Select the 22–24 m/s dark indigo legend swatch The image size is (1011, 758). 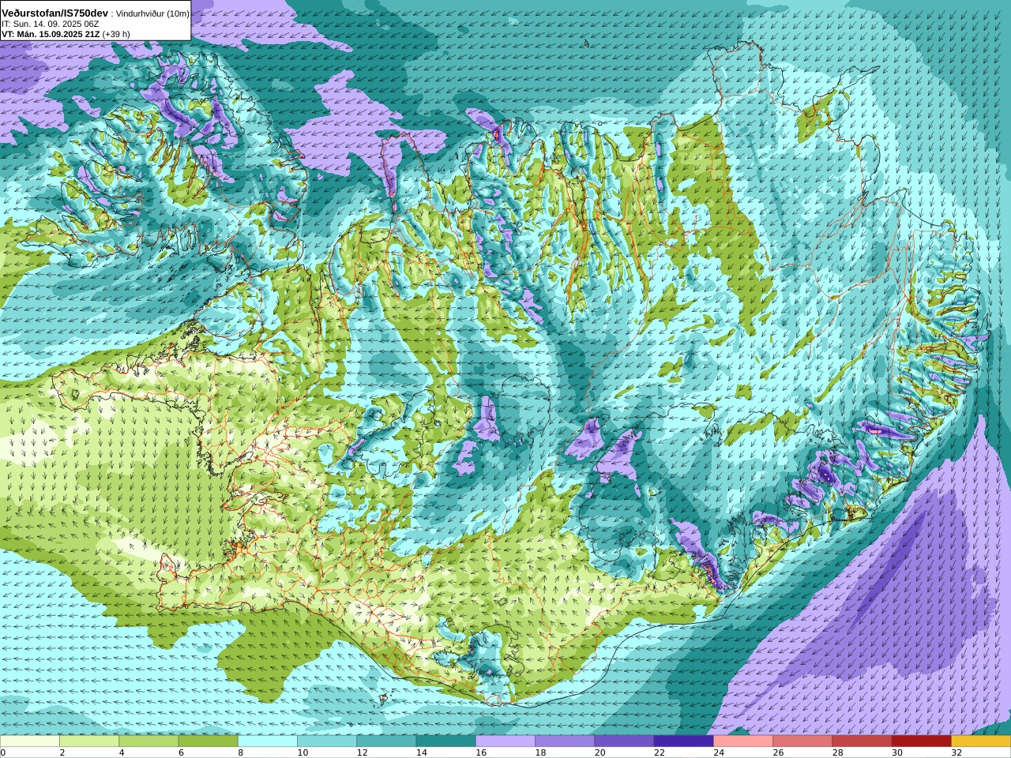pos(683,741)
